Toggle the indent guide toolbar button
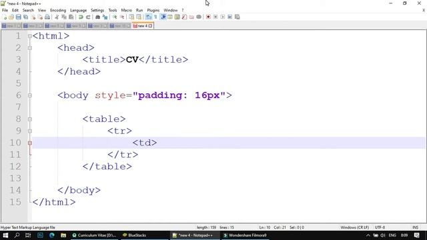Image resolution: width=427 pixels, height=240 pixels. (x=163, y=17)
